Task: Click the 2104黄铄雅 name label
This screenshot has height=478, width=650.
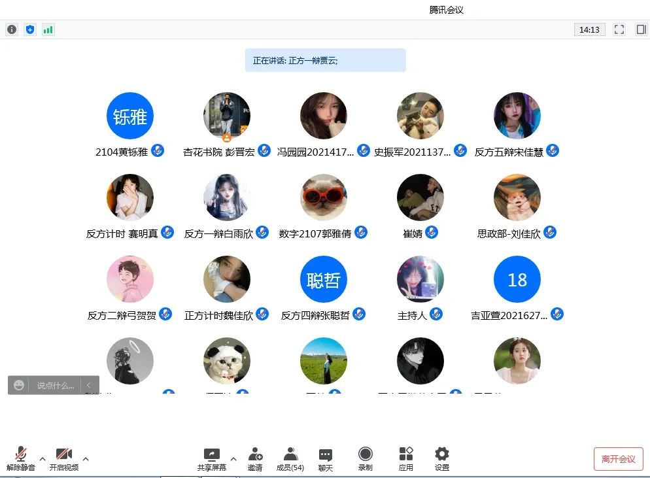Action: [122, 152]
